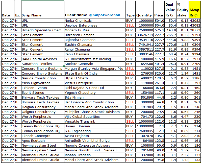Select price 415.9 cell

click(159, 59)
